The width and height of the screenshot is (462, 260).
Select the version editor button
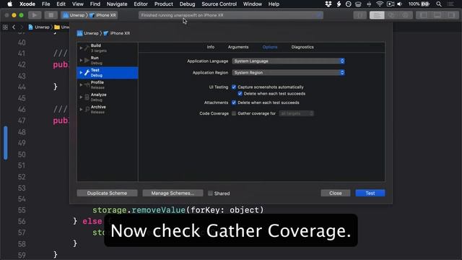[406, 15]
